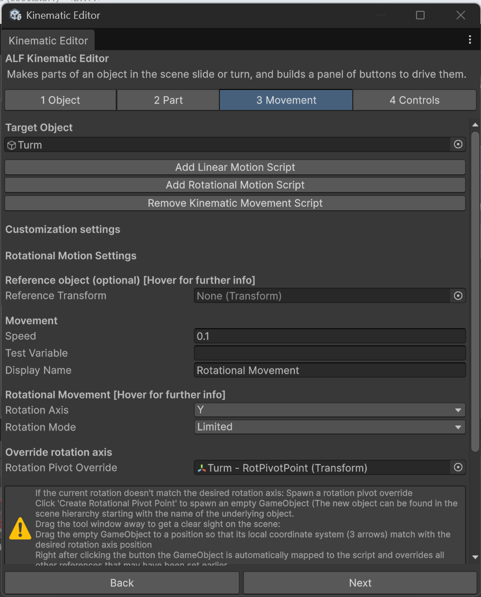Click the cube icon beside Turm

(x=11, y=145)
